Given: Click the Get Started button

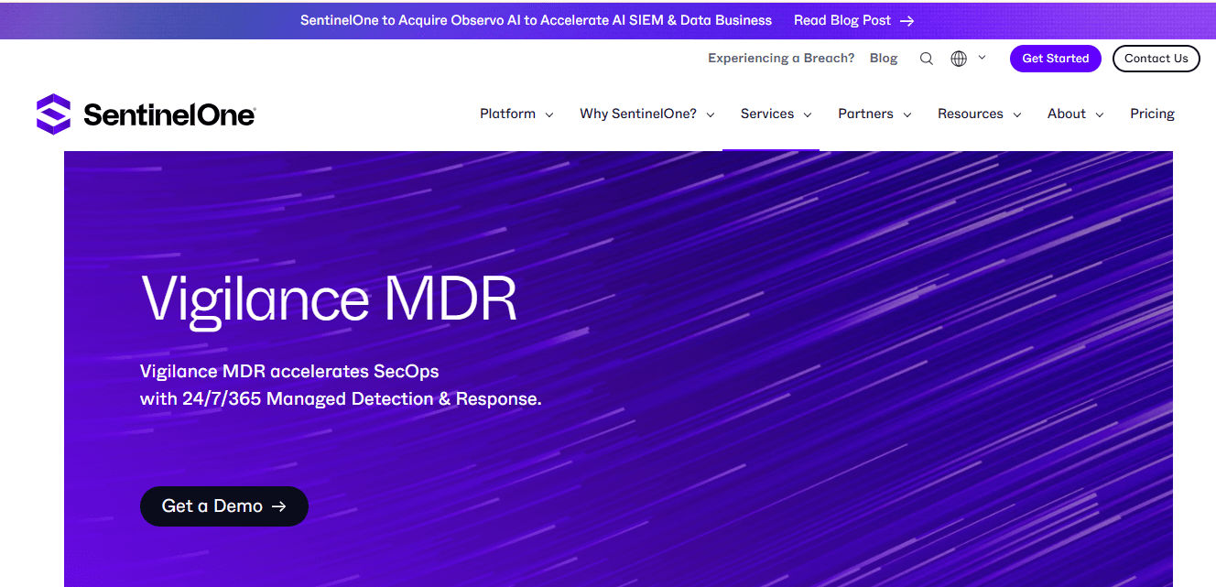Looking at the screenshot, I should [1056, 59].
